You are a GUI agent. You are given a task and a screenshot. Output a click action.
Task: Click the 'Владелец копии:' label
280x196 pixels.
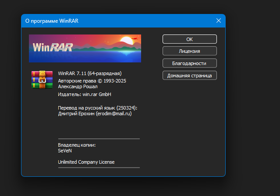[77, 145]
